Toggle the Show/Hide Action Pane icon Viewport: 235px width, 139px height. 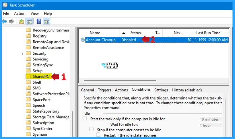point(47,22)
